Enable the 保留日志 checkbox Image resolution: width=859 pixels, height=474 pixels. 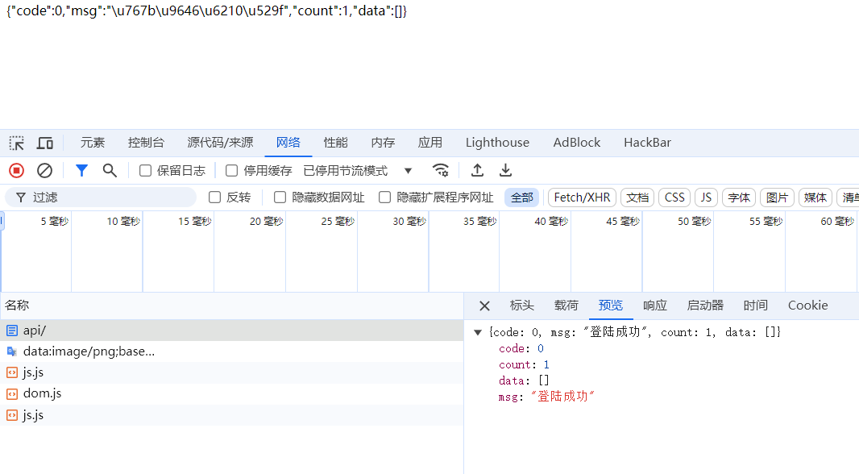tap(146, 171)
